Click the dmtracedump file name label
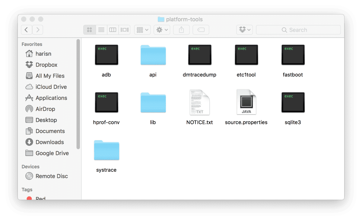Screen dimensions: 362x221 [200, 75]
